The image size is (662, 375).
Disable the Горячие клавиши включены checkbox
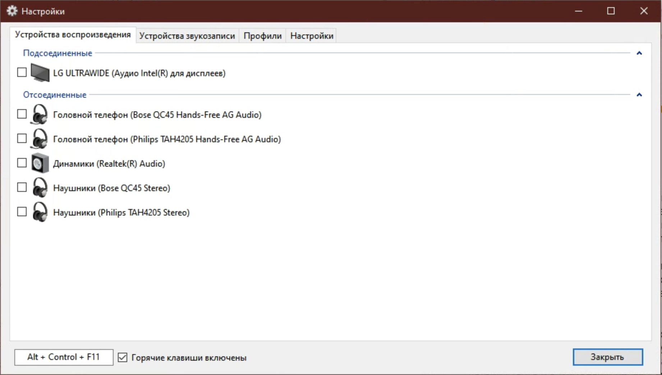(x=123, y=357)
